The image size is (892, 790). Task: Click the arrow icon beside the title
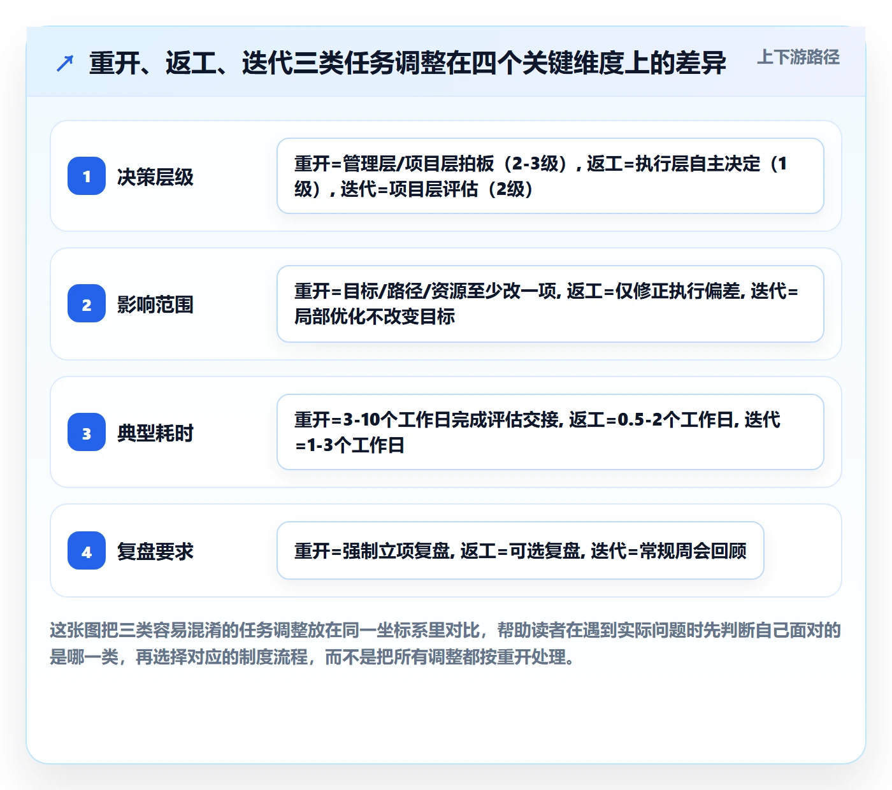[x=65, y=63]
